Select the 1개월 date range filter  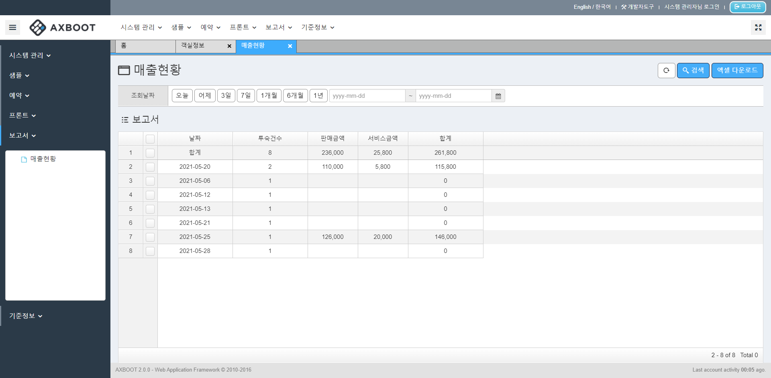(x=269, y=95)
